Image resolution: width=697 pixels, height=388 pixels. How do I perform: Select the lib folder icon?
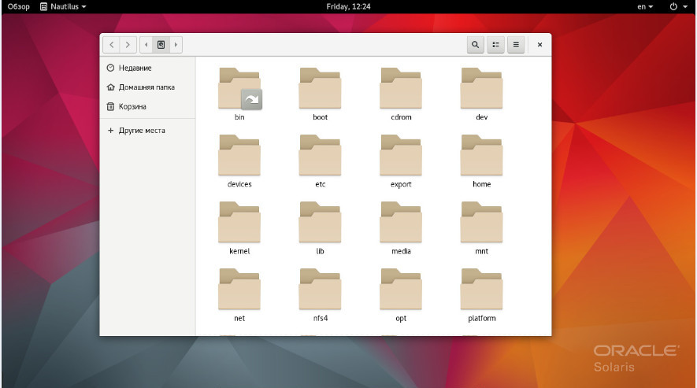point(320,223)
